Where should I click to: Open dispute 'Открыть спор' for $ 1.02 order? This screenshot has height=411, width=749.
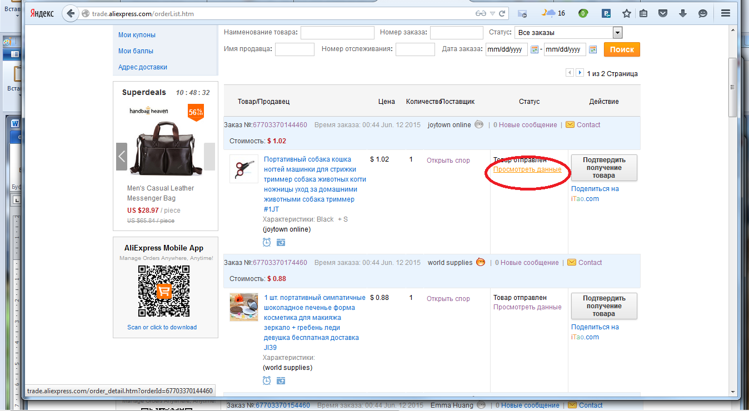pos(448,161)
